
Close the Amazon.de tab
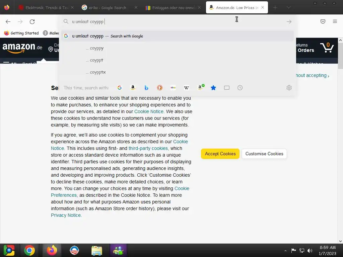pyautogui.click(x=263, y=7)
